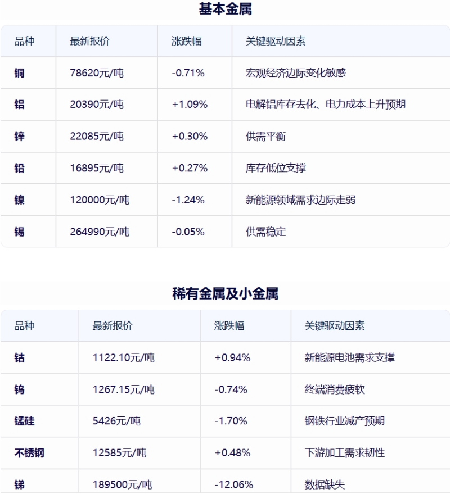The height and width of the screenshot is (494, 450).
Task: Select the 锌 change value +0.30%
Action: [x=190, y=137]
